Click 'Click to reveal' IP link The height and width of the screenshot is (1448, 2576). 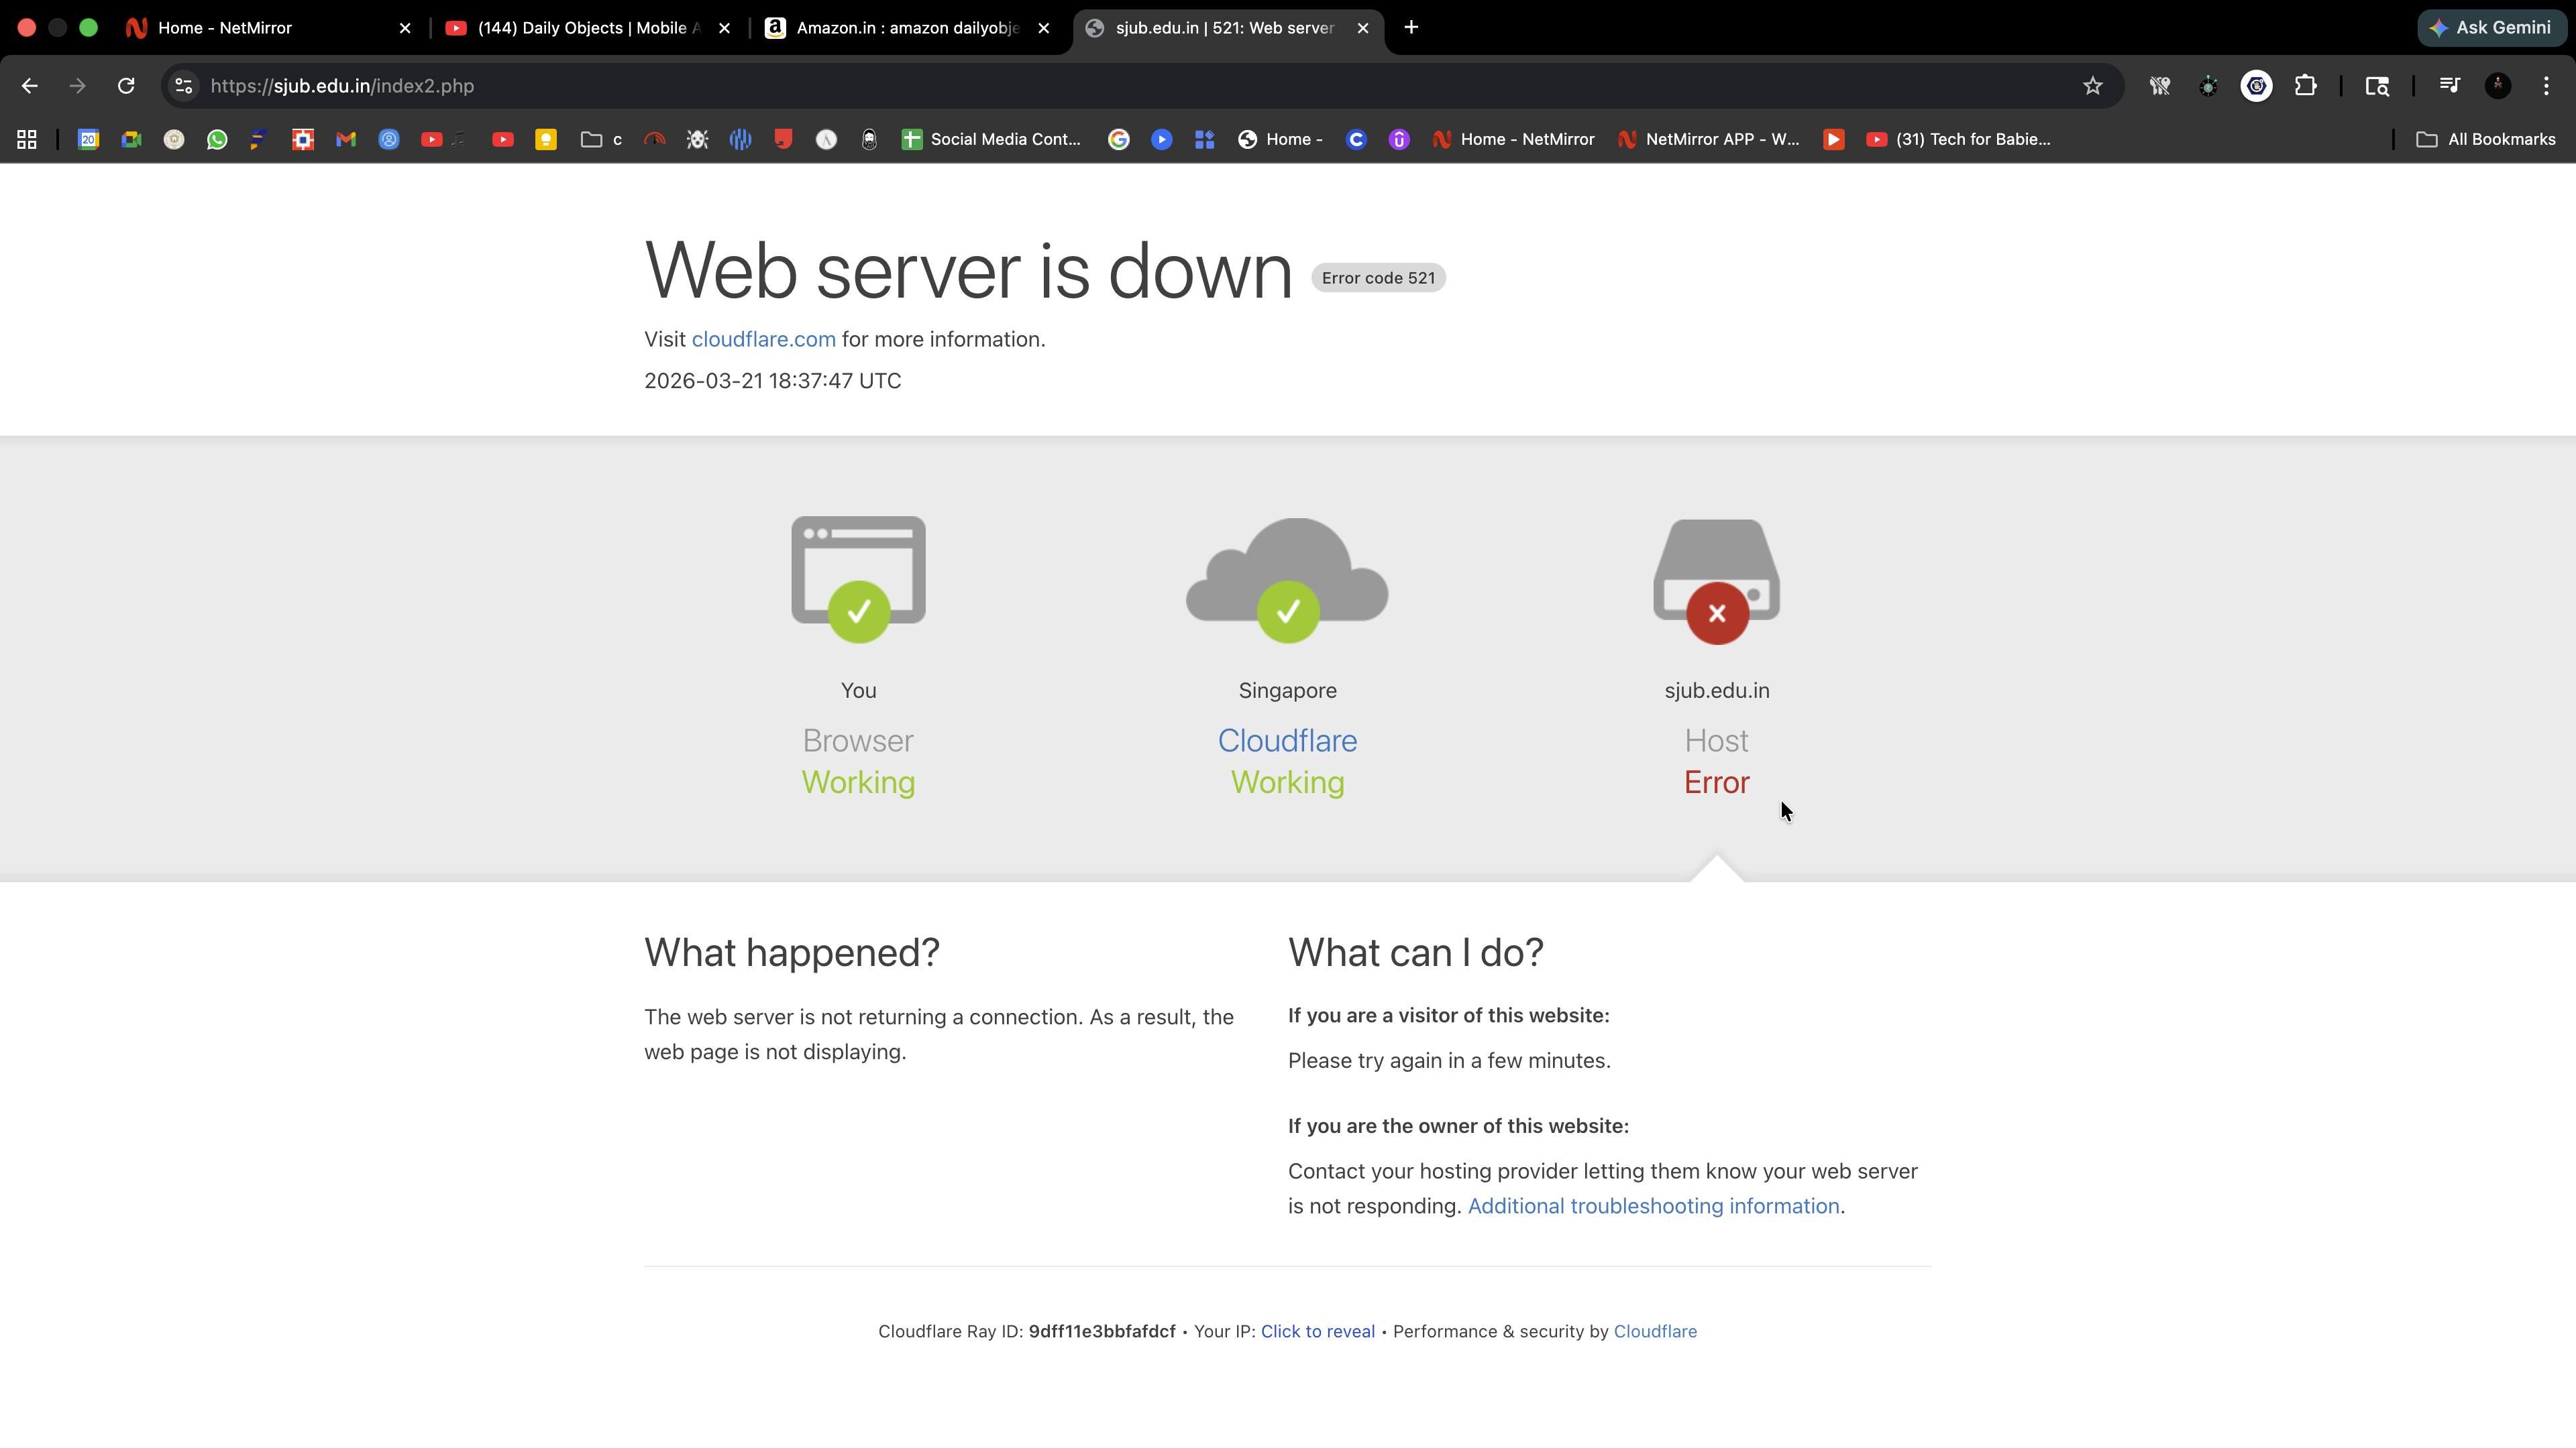[1317, 1331]
